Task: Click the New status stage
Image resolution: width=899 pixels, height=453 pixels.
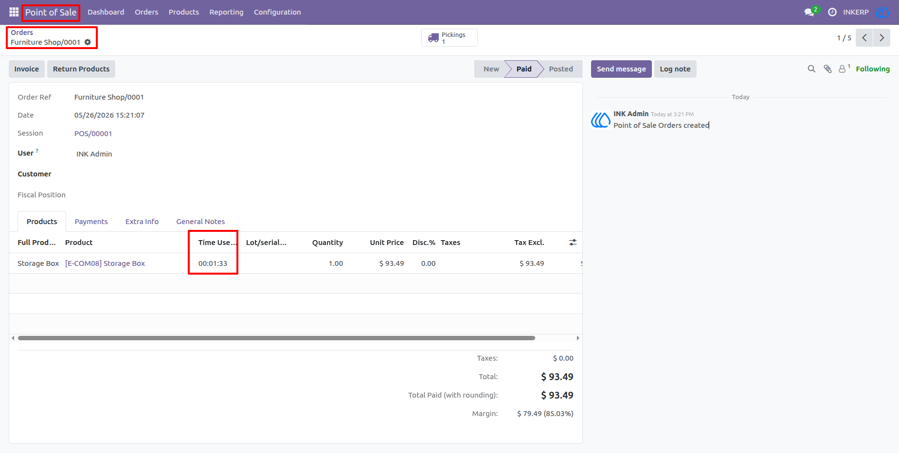Action: (491, 69)
